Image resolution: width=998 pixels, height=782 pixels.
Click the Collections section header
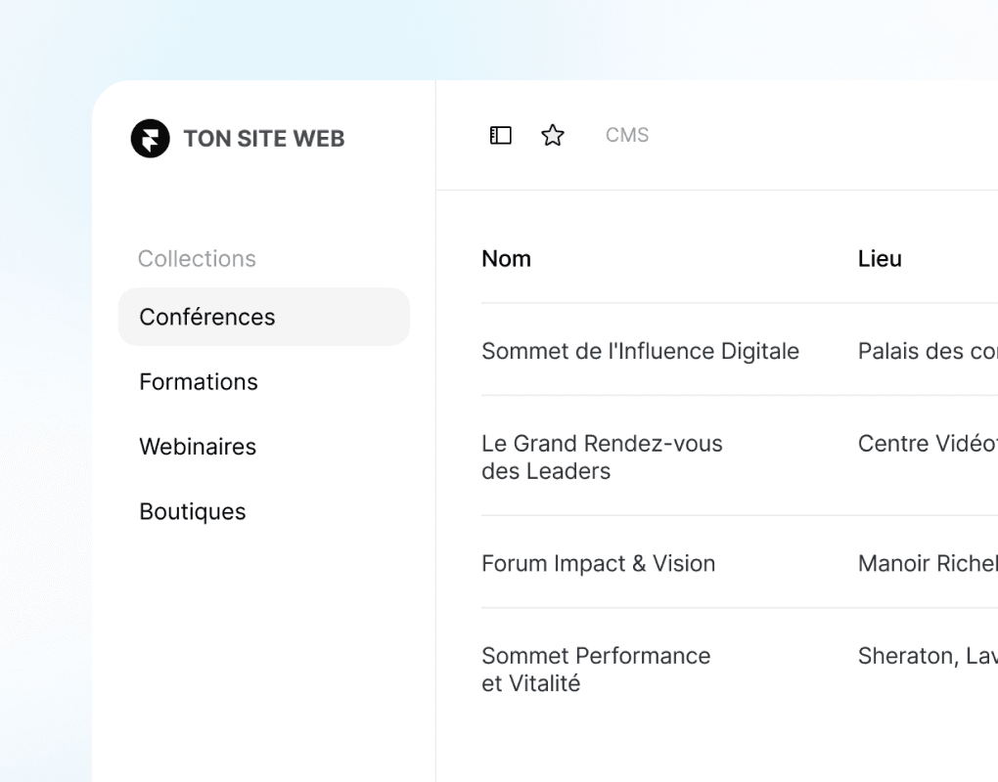197,258
